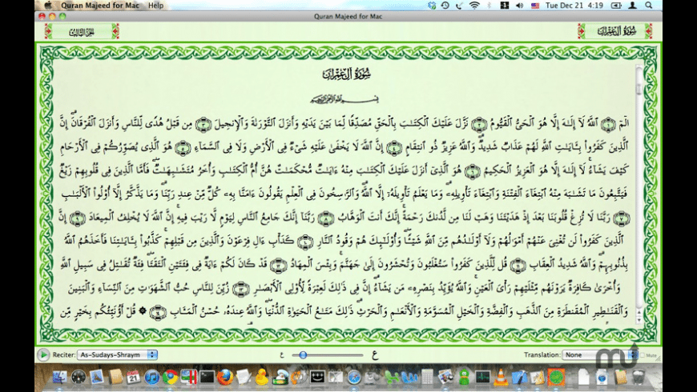The height and width of the screenshot is (392, 697).
Task: Click the large Arabic letter beside the slider
Action: (x=375, y=354)
